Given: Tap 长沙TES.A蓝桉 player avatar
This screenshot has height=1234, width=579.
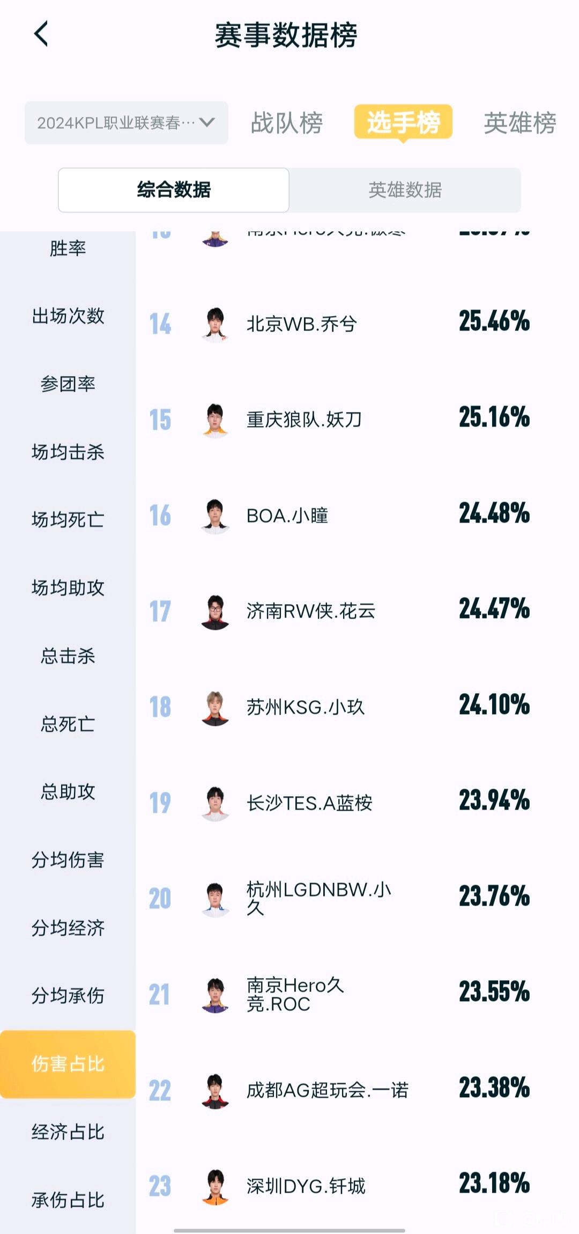Looking at the screenshot, I should [x=215, y=803].
